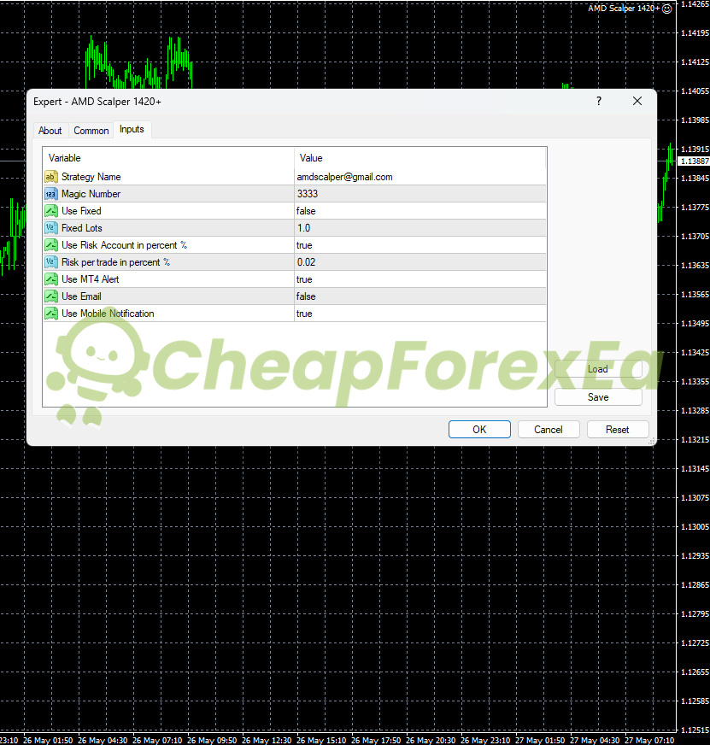Screen dimensions: 710x745
Task: Switch to the About tab
Action: coord(50,131)
